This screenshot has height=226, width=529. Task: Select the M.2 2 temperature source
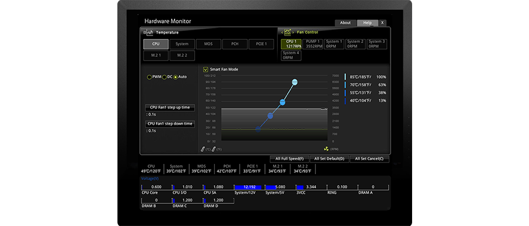pos(182,55)
